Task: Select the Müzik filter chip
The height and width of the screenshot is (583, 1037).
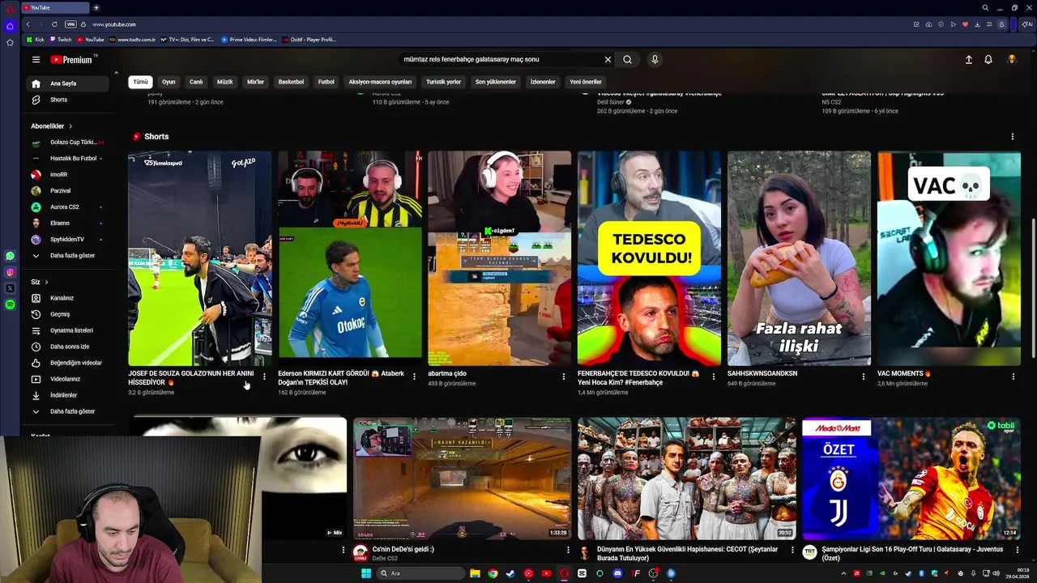Action: tap(224, 82)
